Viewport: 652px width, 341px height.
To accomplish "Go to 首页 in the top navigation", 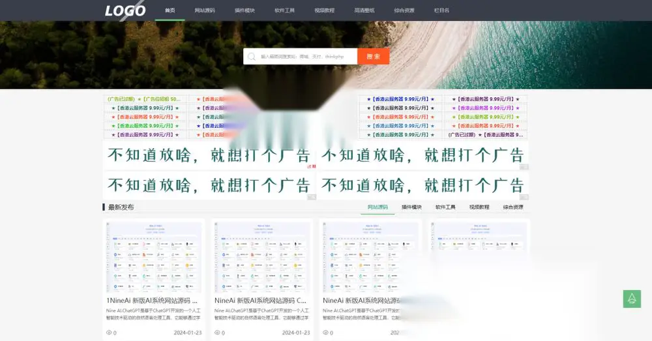I will point(170,10).
